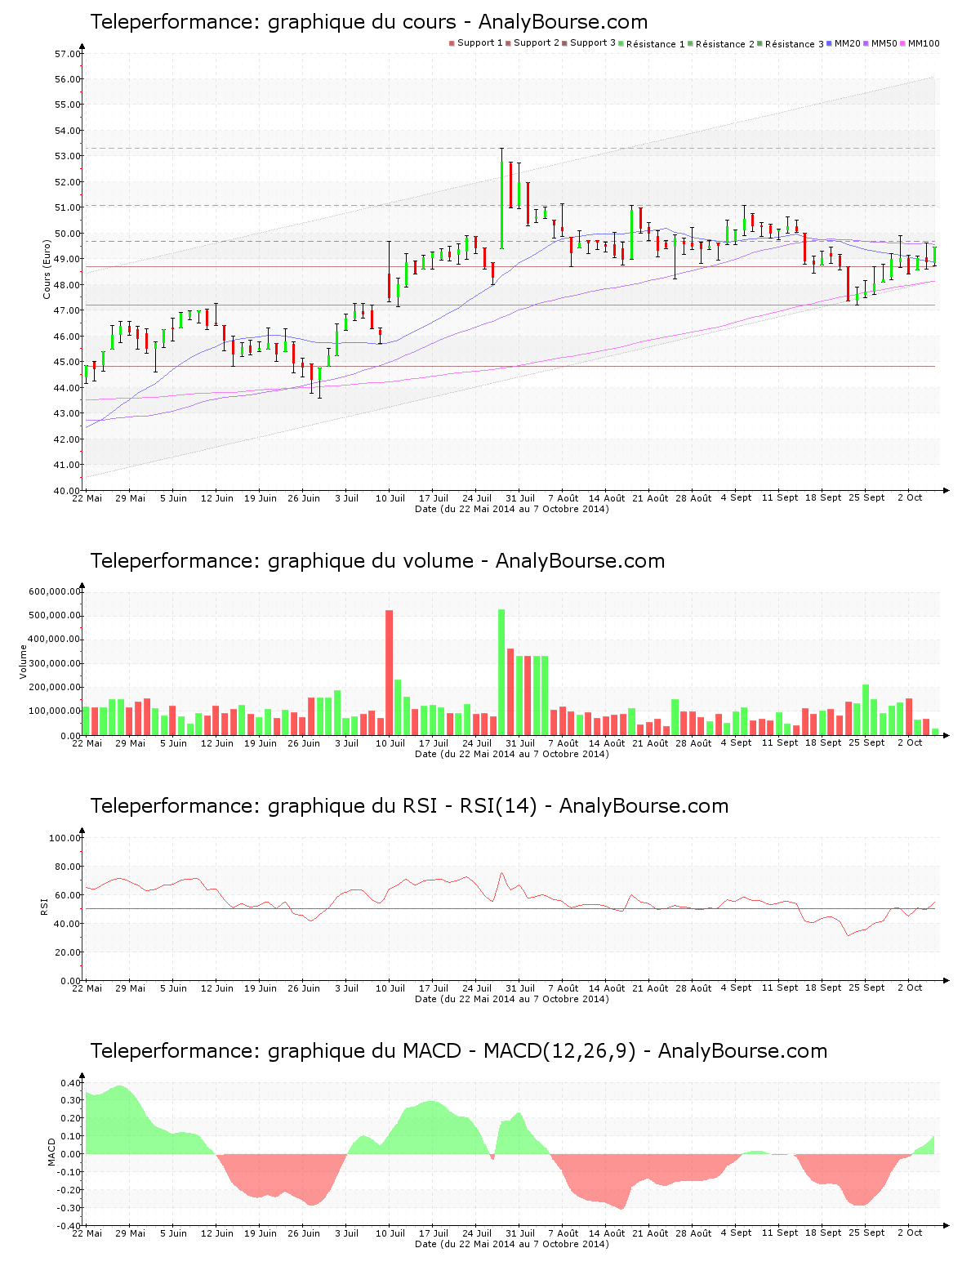Image resolution: width=980 pixels, height=1266 pixels.
Task: Click the MM20 legend label
Action: [x=848, y=43]
